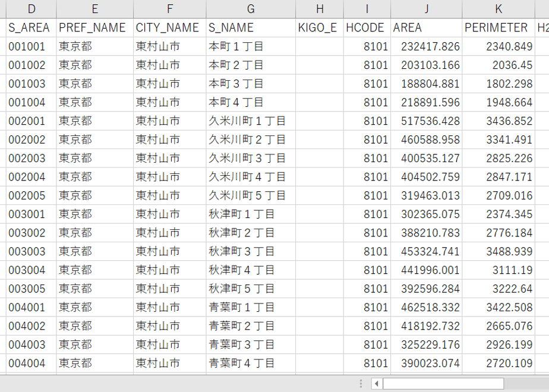Select column H header
The image size is (549, 392).
pos(320,9)
